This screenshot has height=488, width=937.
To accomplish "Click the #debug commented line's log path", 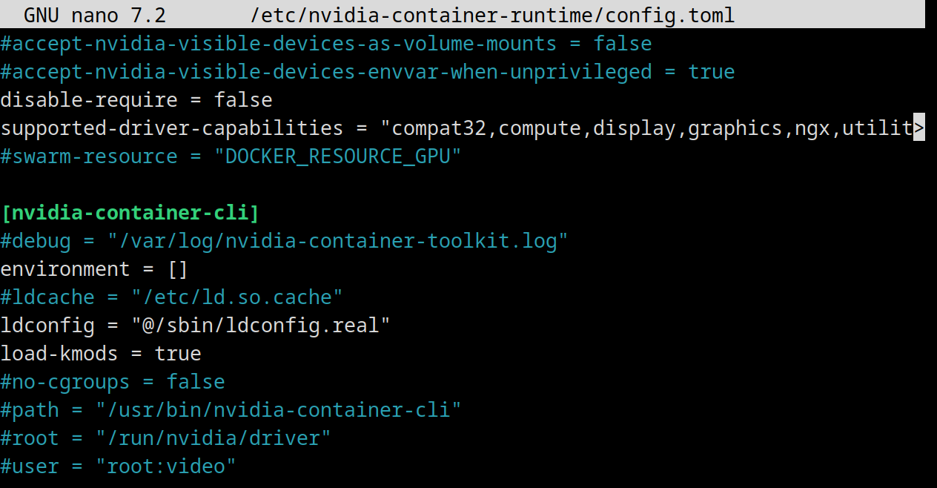I will 338,241.
